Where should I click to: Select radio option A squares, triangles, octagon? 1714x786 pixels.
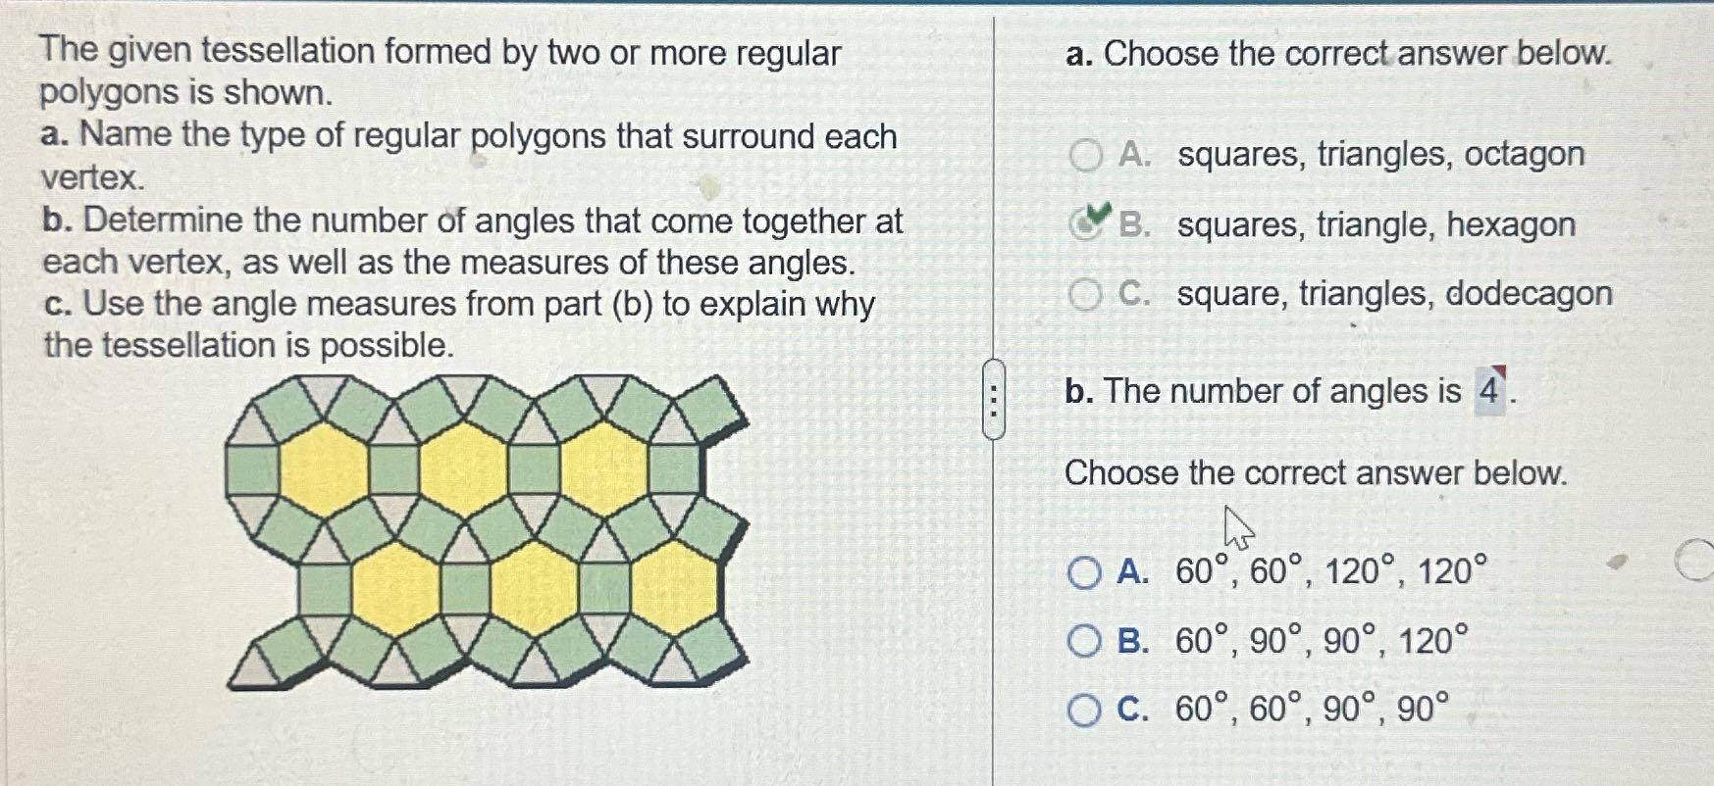point(1085,153)
